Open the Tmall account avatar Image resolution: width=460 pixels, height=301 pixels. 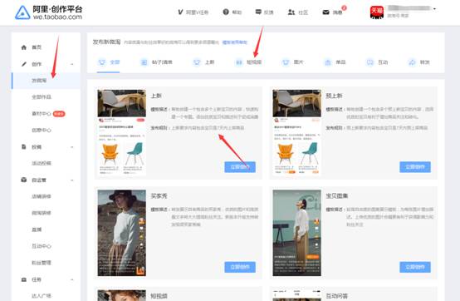coord(377,12)
